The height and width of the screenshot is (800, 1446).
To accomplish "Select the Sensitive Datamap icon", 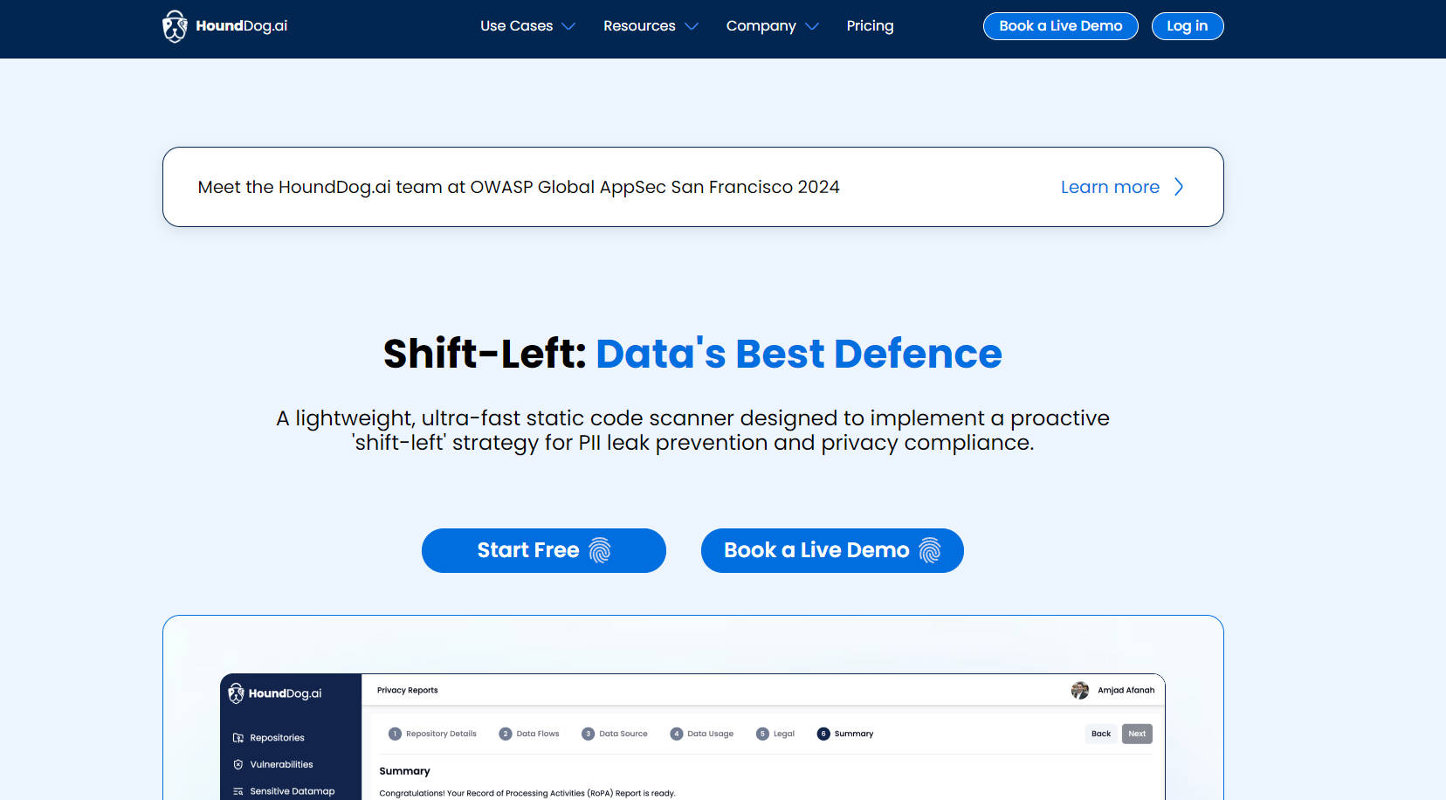I will tap(238, 791).
